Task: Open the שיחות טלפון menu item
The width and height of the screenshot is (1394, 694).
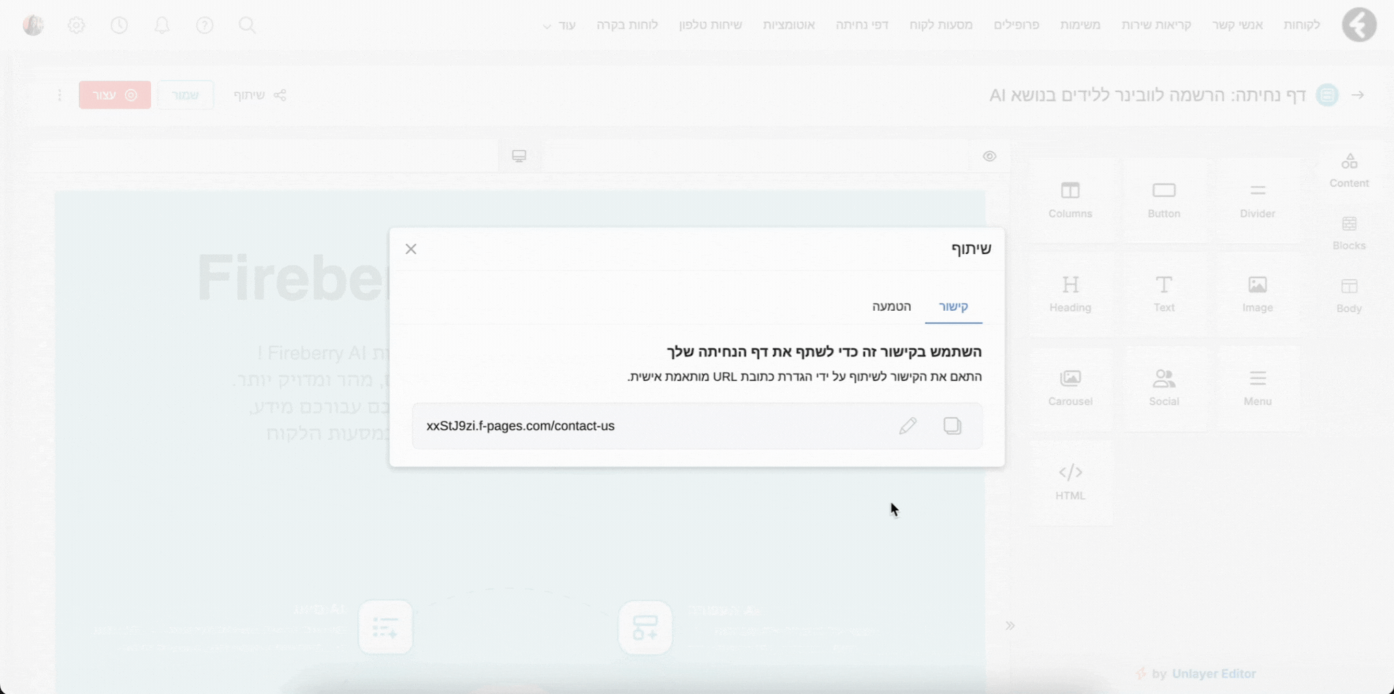Action: pyautogui.click(x=710, y=25)
